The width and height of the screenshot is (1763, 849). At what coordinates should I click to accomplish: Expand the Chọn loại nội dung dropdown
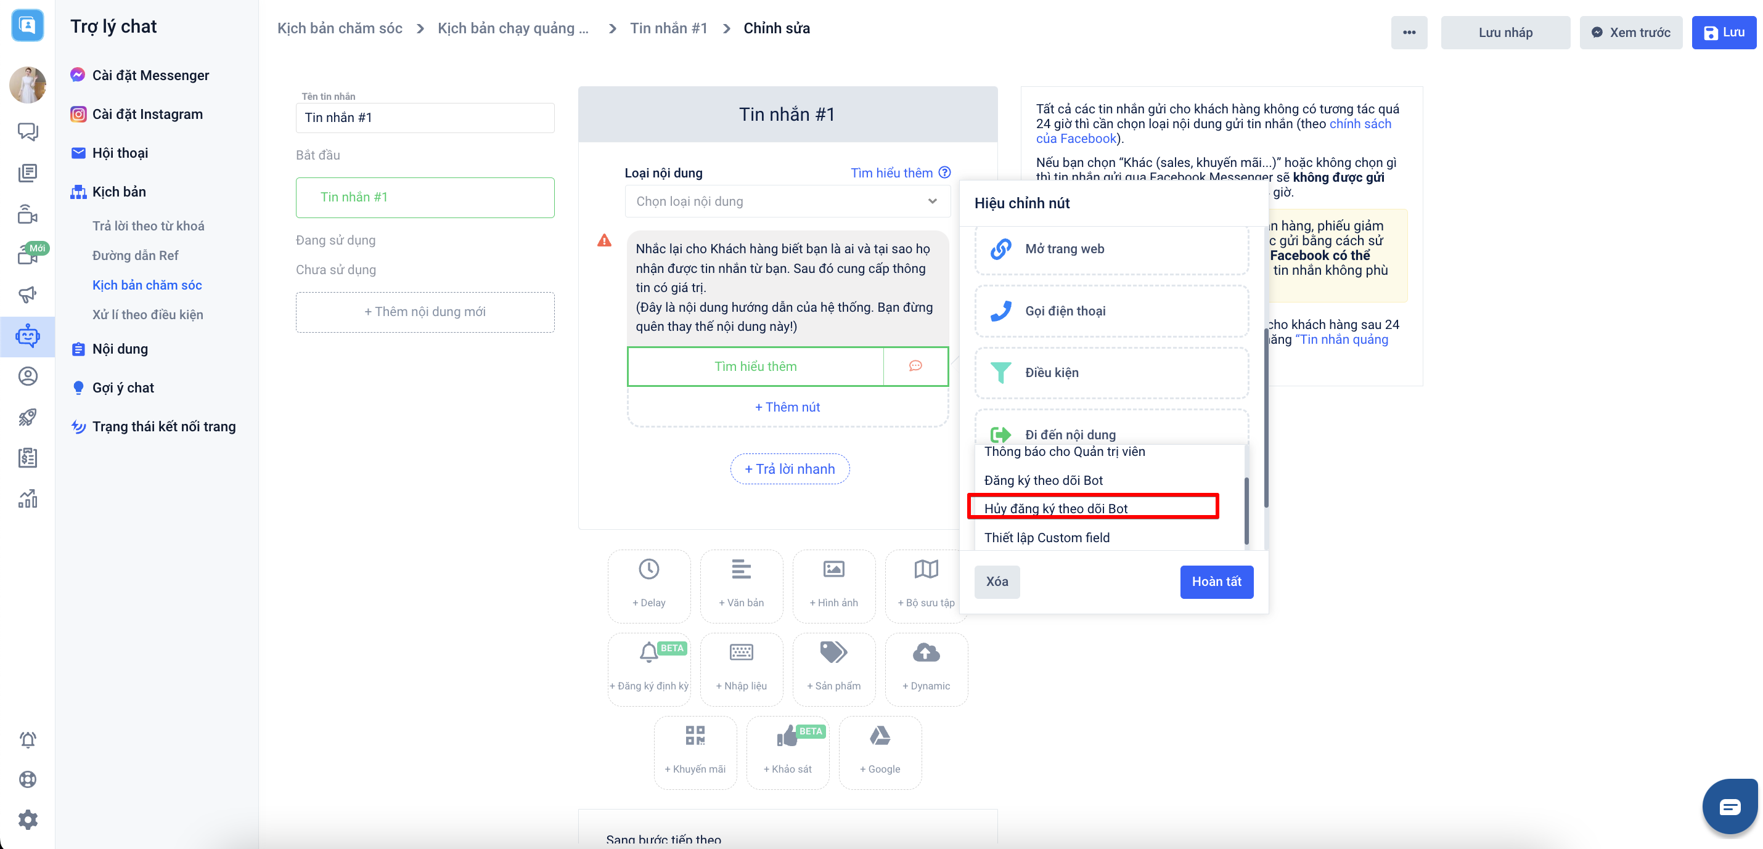point(787,201)
